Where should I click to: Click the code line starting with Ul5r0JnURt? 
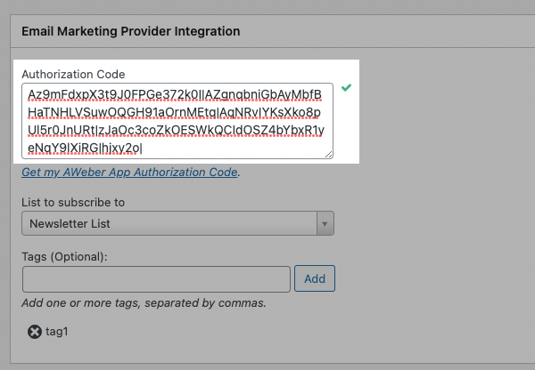[x=177, y=131]
